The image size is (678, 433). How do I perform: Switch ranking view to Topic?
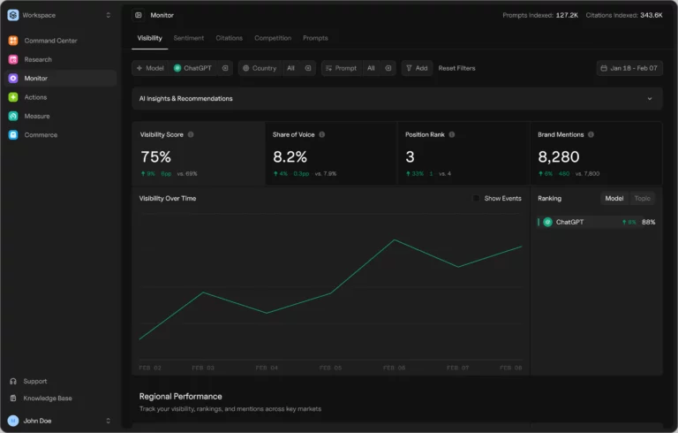coord(642,199)
